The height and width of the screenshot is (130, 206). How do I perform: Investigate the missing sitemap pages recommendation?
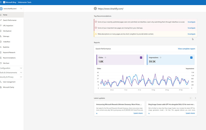(191, 28)
